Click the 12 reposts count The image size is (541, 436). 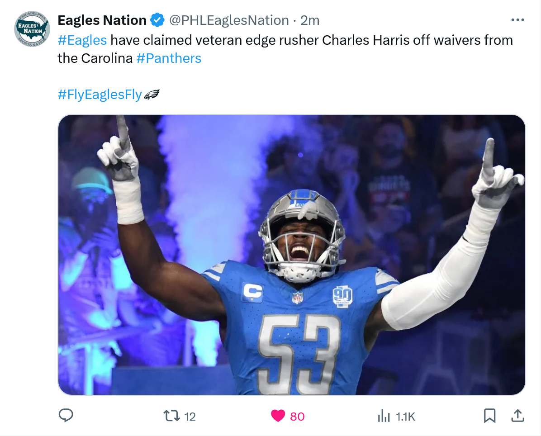pos(190,417)
